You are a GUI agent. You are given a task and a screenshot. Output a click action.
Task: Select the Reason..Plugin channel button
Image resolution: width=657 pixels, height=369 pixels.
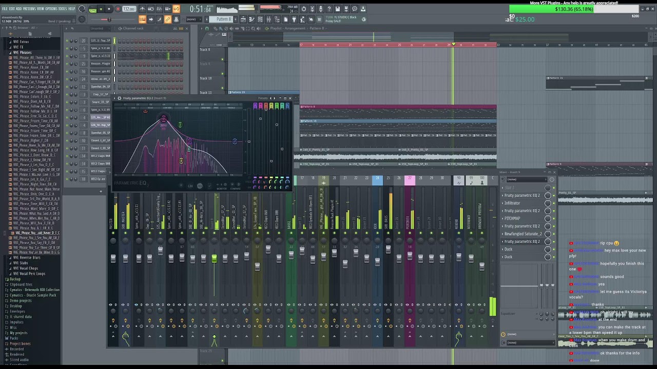click(101, 64)
